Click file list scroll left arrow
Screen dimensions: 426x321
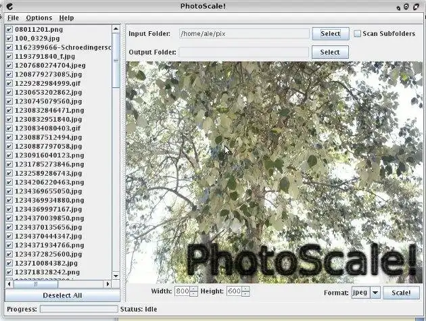[9, 284]
